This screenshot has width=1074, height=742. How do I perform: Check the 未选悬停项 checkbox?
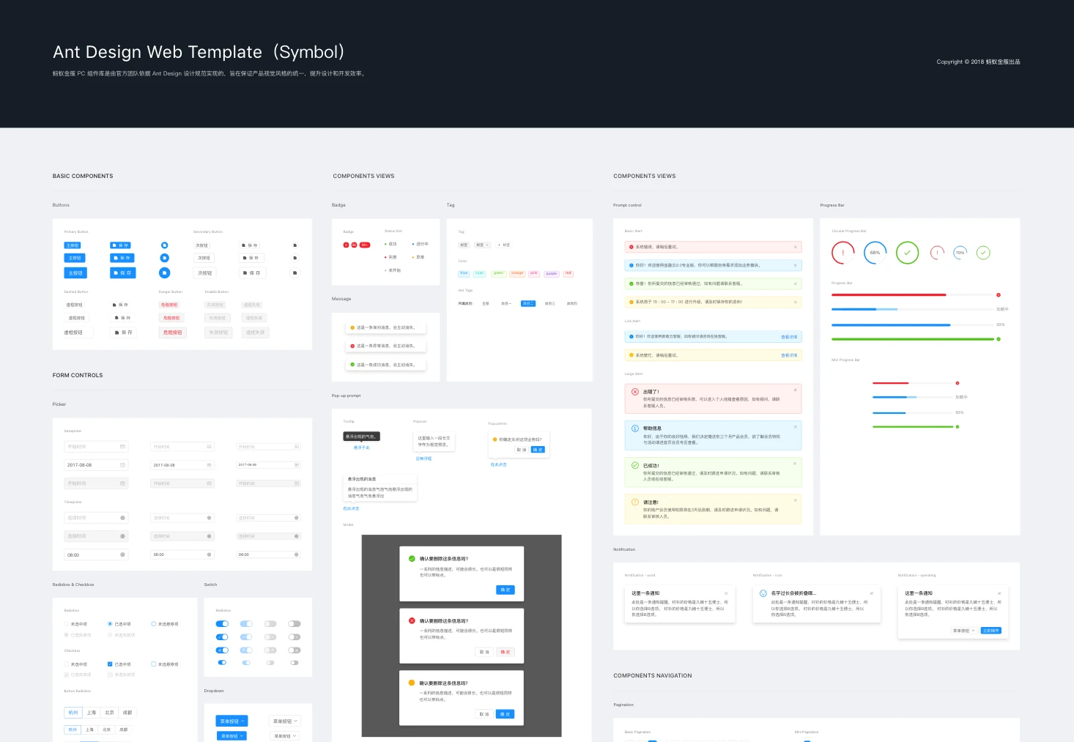153,664
